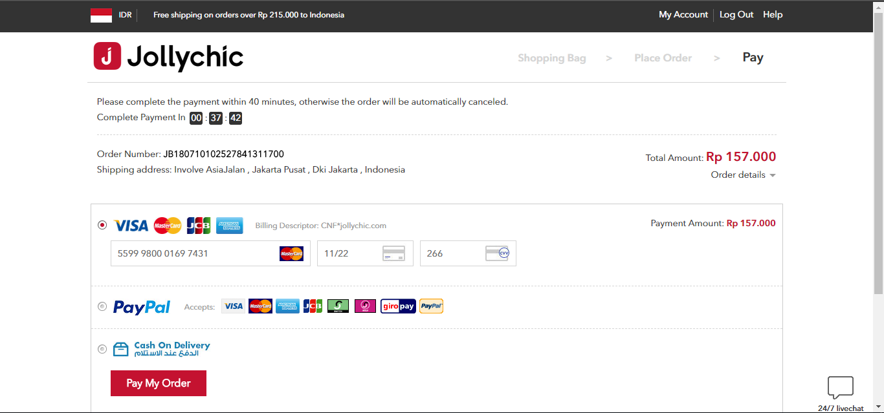Click the CVV card icon in security field
Screen dimensions: 884x413
coord(497,253)
